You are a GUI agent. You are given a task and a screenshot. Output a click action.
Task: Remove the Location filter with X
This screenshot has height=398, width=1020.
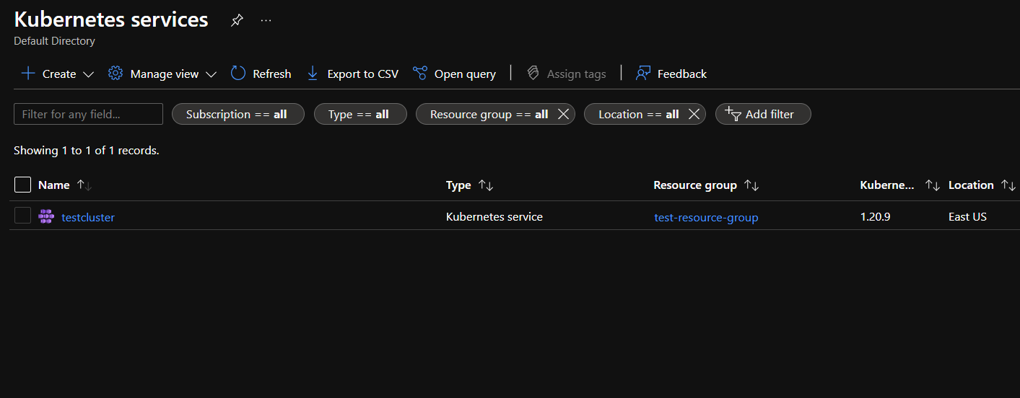coord(694,114)
